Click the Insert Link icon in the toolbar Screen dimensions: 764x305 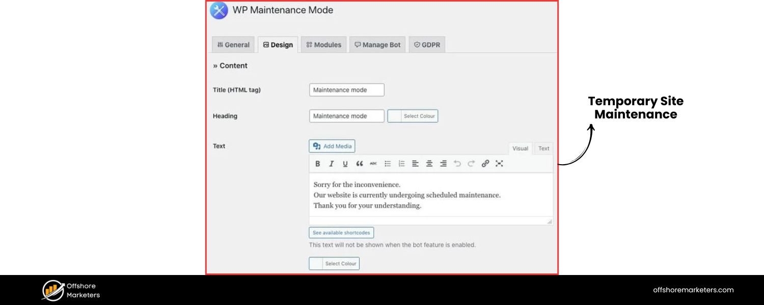485,164
